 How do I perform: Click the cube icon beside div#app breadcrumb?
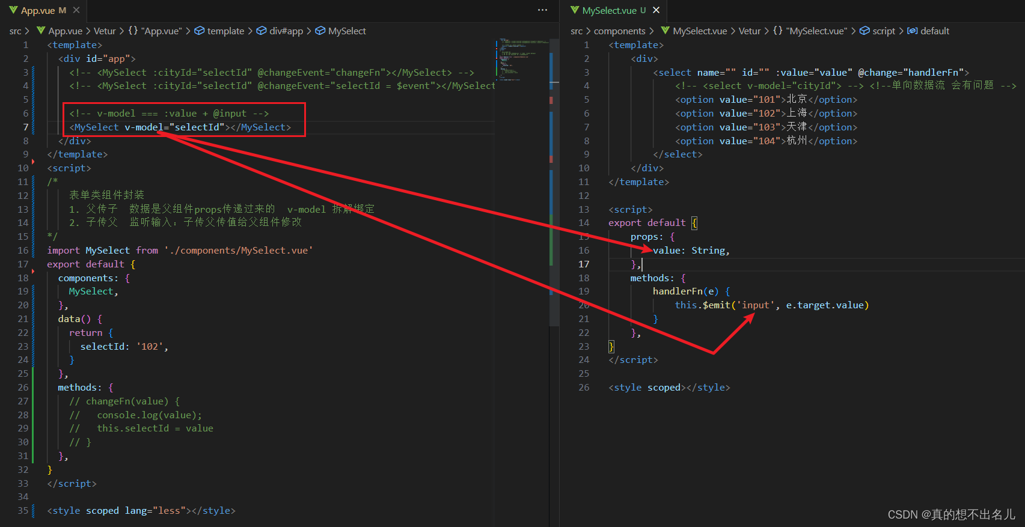(x=262, y=31)
